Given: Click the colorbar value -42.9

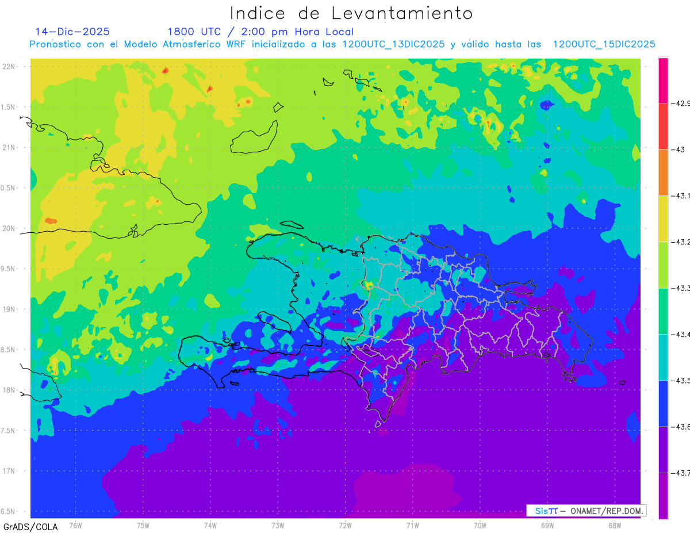Looking at the screenshot, I should coord(680,103).
